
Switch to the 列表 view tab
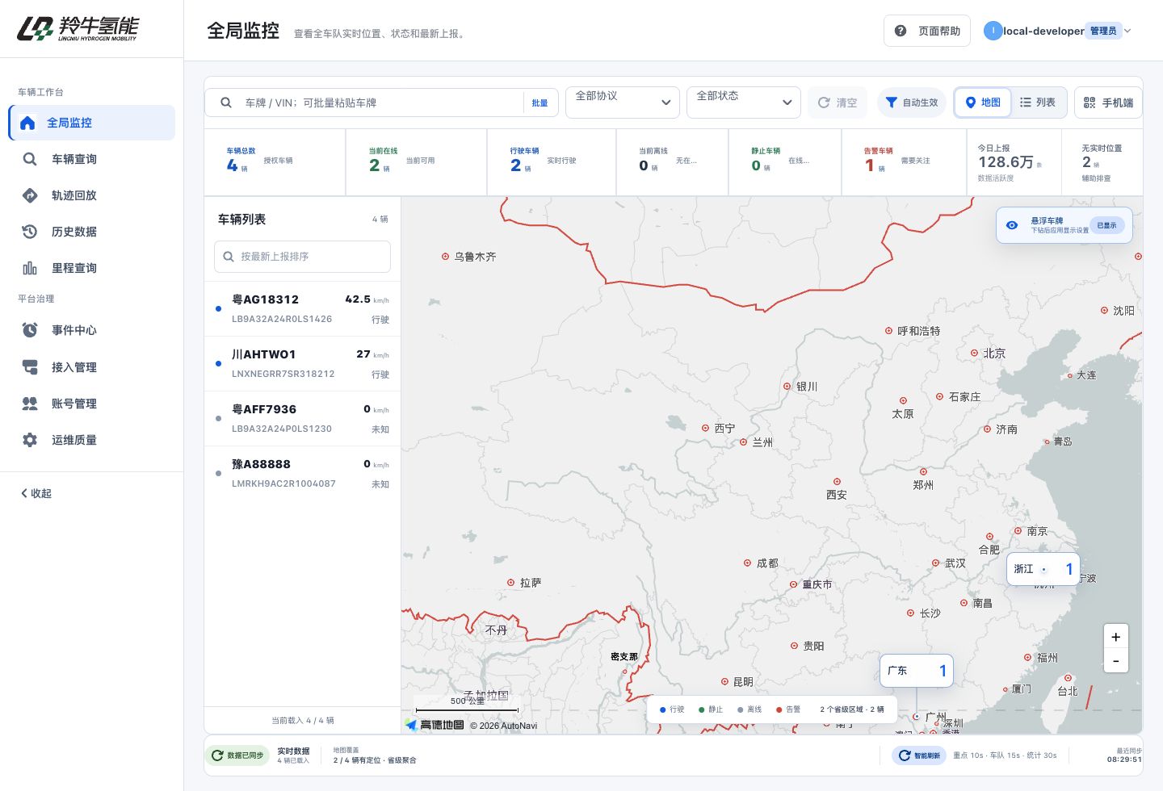[1038, 103]
